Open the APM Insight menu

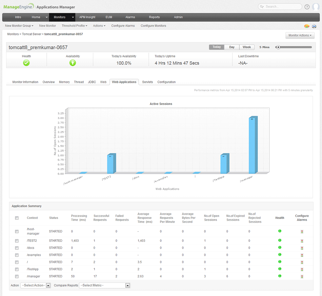87,17
